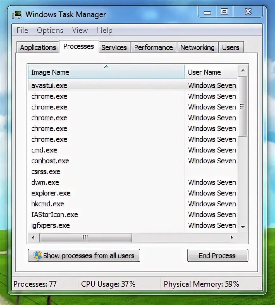275x305 pixels.
Task: Switch to the Applications tab
Action: pyautogui.click(x=38, y=47)
